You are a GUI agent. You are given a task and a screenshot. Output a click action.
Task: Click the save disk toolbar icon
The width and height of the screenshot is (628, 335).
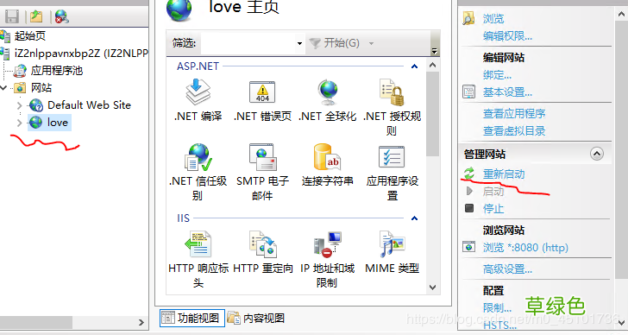12,16
